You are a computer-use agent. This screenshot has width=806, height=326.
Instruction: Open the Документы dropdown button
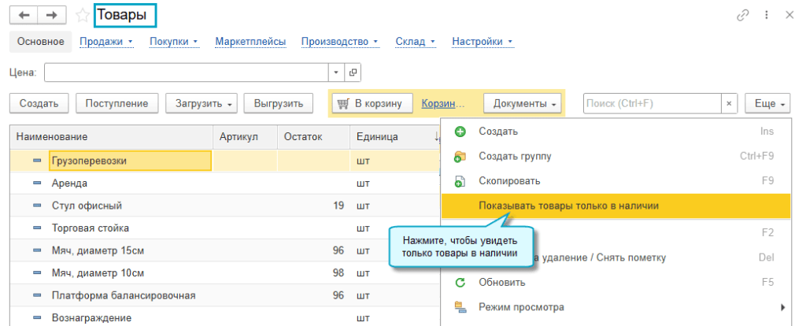coord(523,103)
